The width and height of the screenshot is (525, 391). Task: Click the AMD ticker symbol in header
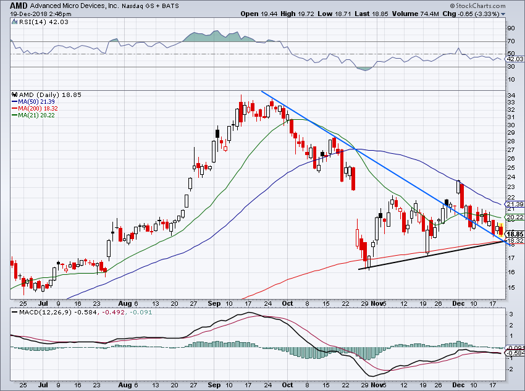pos(19,6)
